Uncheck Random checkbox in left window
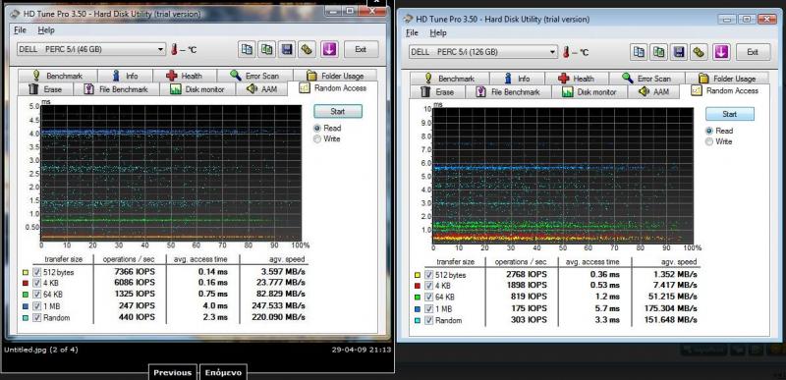Screen dimensions: 786x380 click(36, 317)
